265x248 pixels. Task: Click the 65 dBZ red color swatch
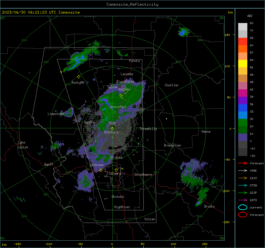[243, 41]
